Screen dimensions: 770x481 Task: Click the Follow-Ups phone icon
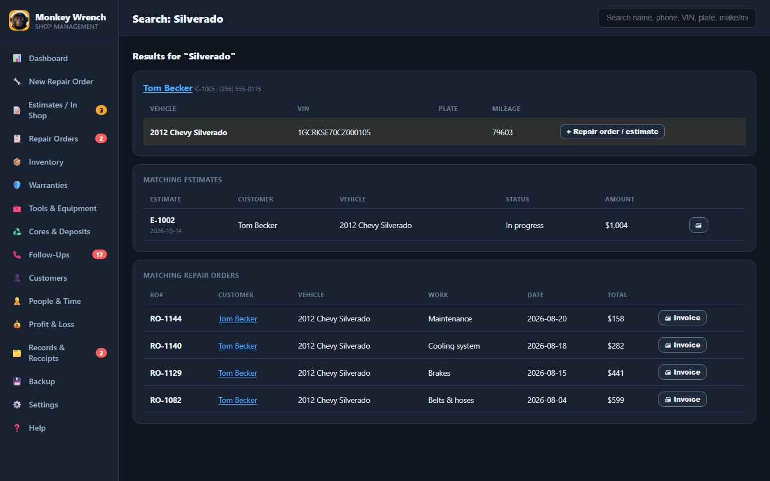[17, 255]
